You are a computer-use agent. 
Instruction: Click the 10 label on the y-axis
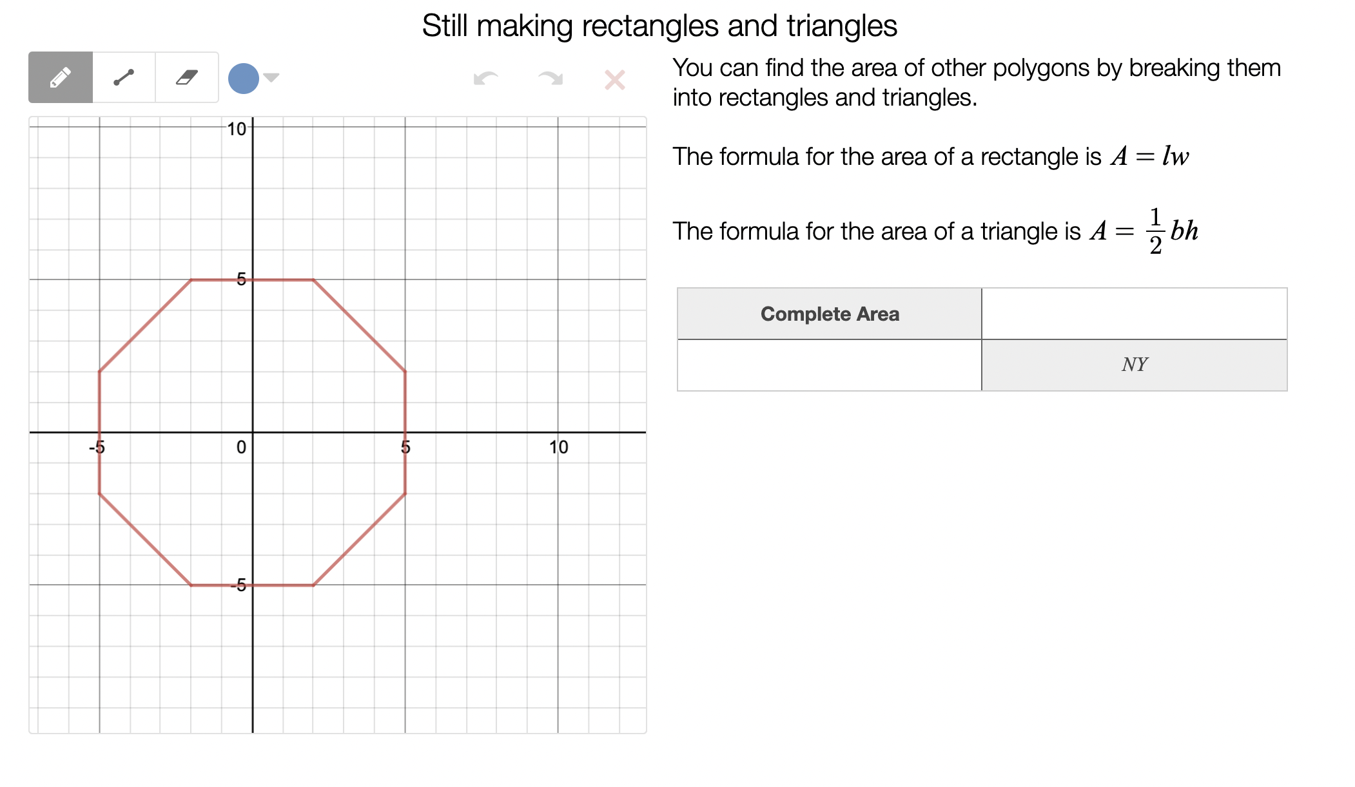pos(237,129)
